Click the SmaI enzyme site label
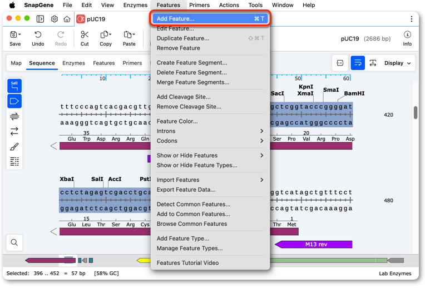Viewport: 425px width, 288px height. (330, 90)
